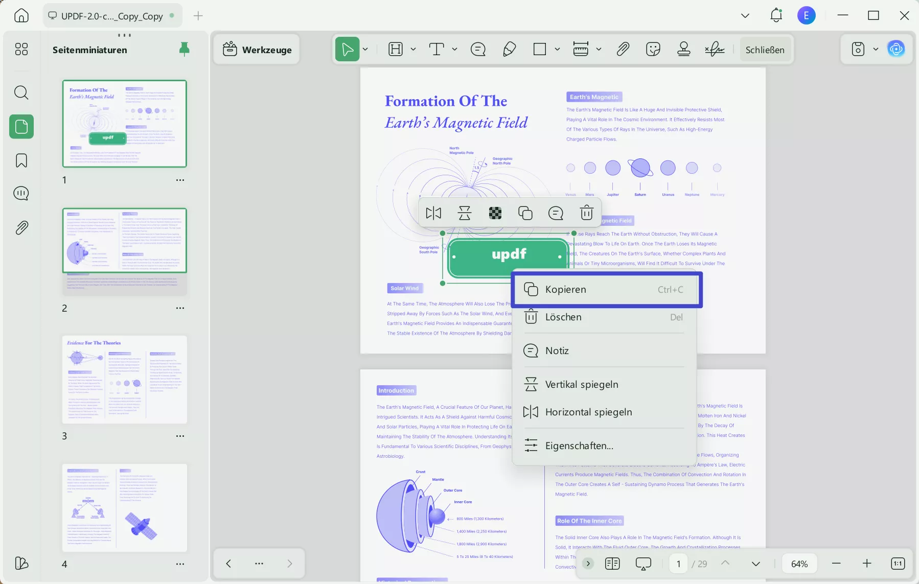Select the pencil drawing tool
Viewport: 919px width, 584px height.
[510, 49]
